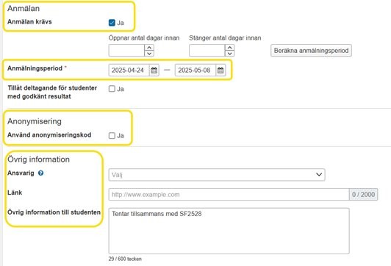Click the Anonymisering section heading
This screenshot has width=391, height=266.
coord(35,121)
